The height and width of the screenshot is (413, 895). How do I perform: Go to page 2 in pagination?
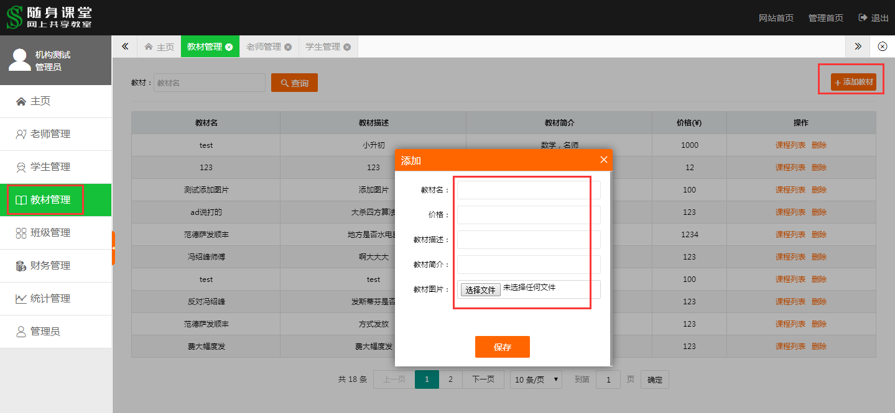pos(450,379)
